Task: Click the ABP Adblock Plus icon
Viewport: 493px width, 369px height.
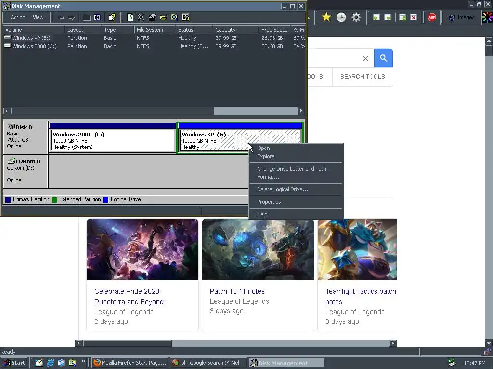Action: [x=432, y=17]
